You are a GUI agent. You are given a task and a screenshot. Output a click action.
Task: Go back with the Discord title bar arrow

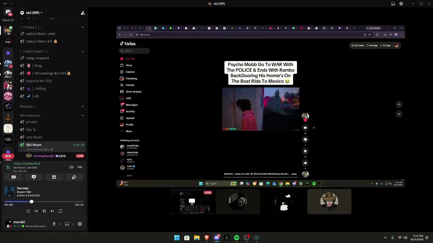[5, 4]
